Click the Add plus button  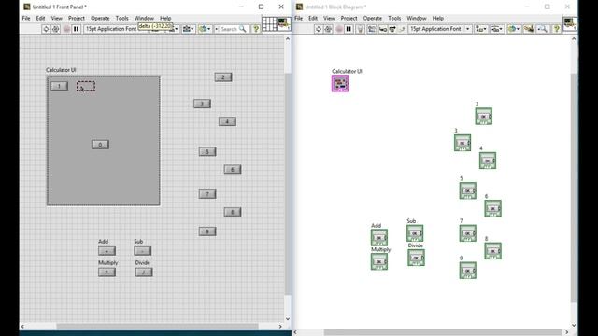point(107,251)
